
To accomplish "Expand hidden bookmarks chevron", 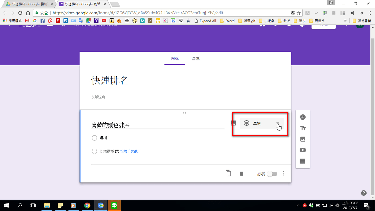I will 345,21.
